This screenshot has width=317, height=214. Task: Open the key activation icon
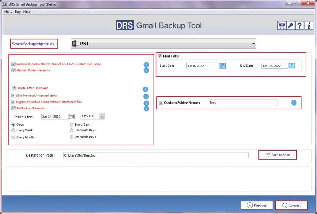pyautogui.click(x=291, y=26)
